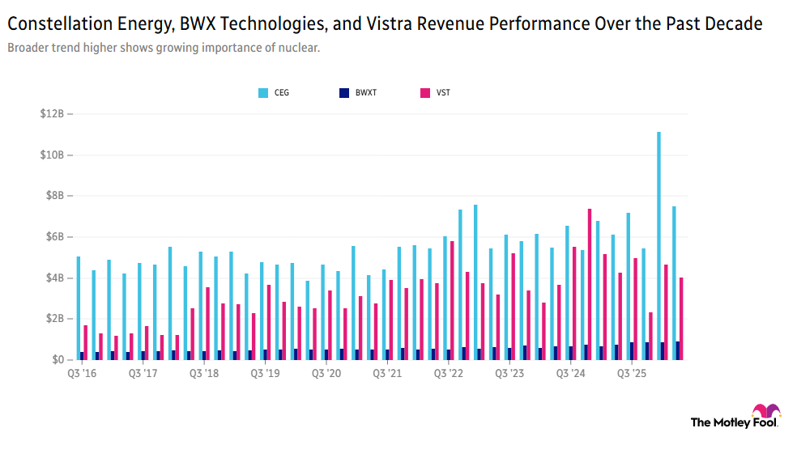797x462 pixels.
Task: Select the first CEG bar at Q3 '16
Action: [79, 308]
